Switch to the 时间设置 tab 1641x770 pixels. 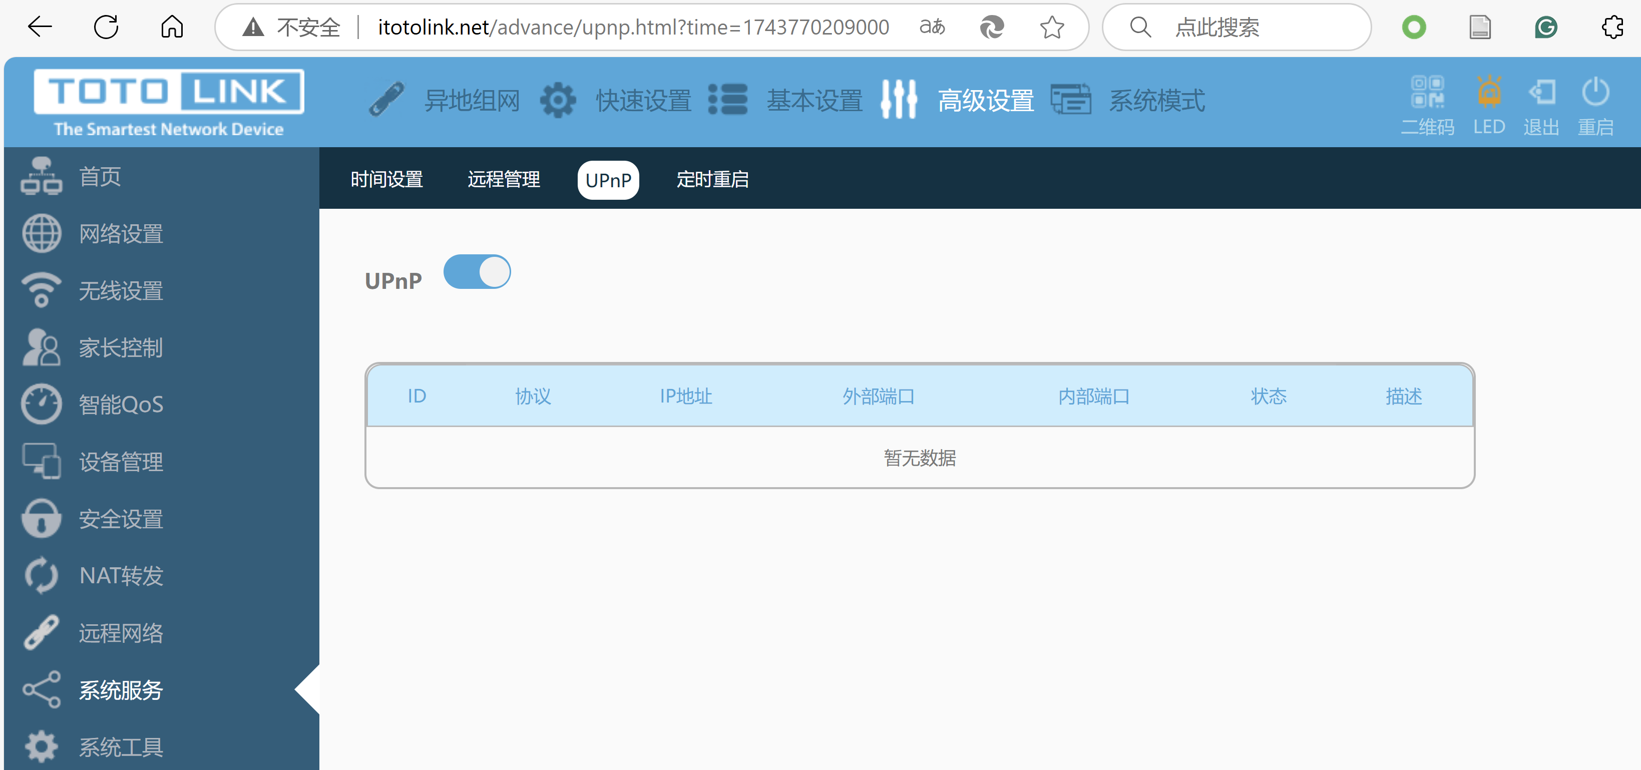[386, 180]
